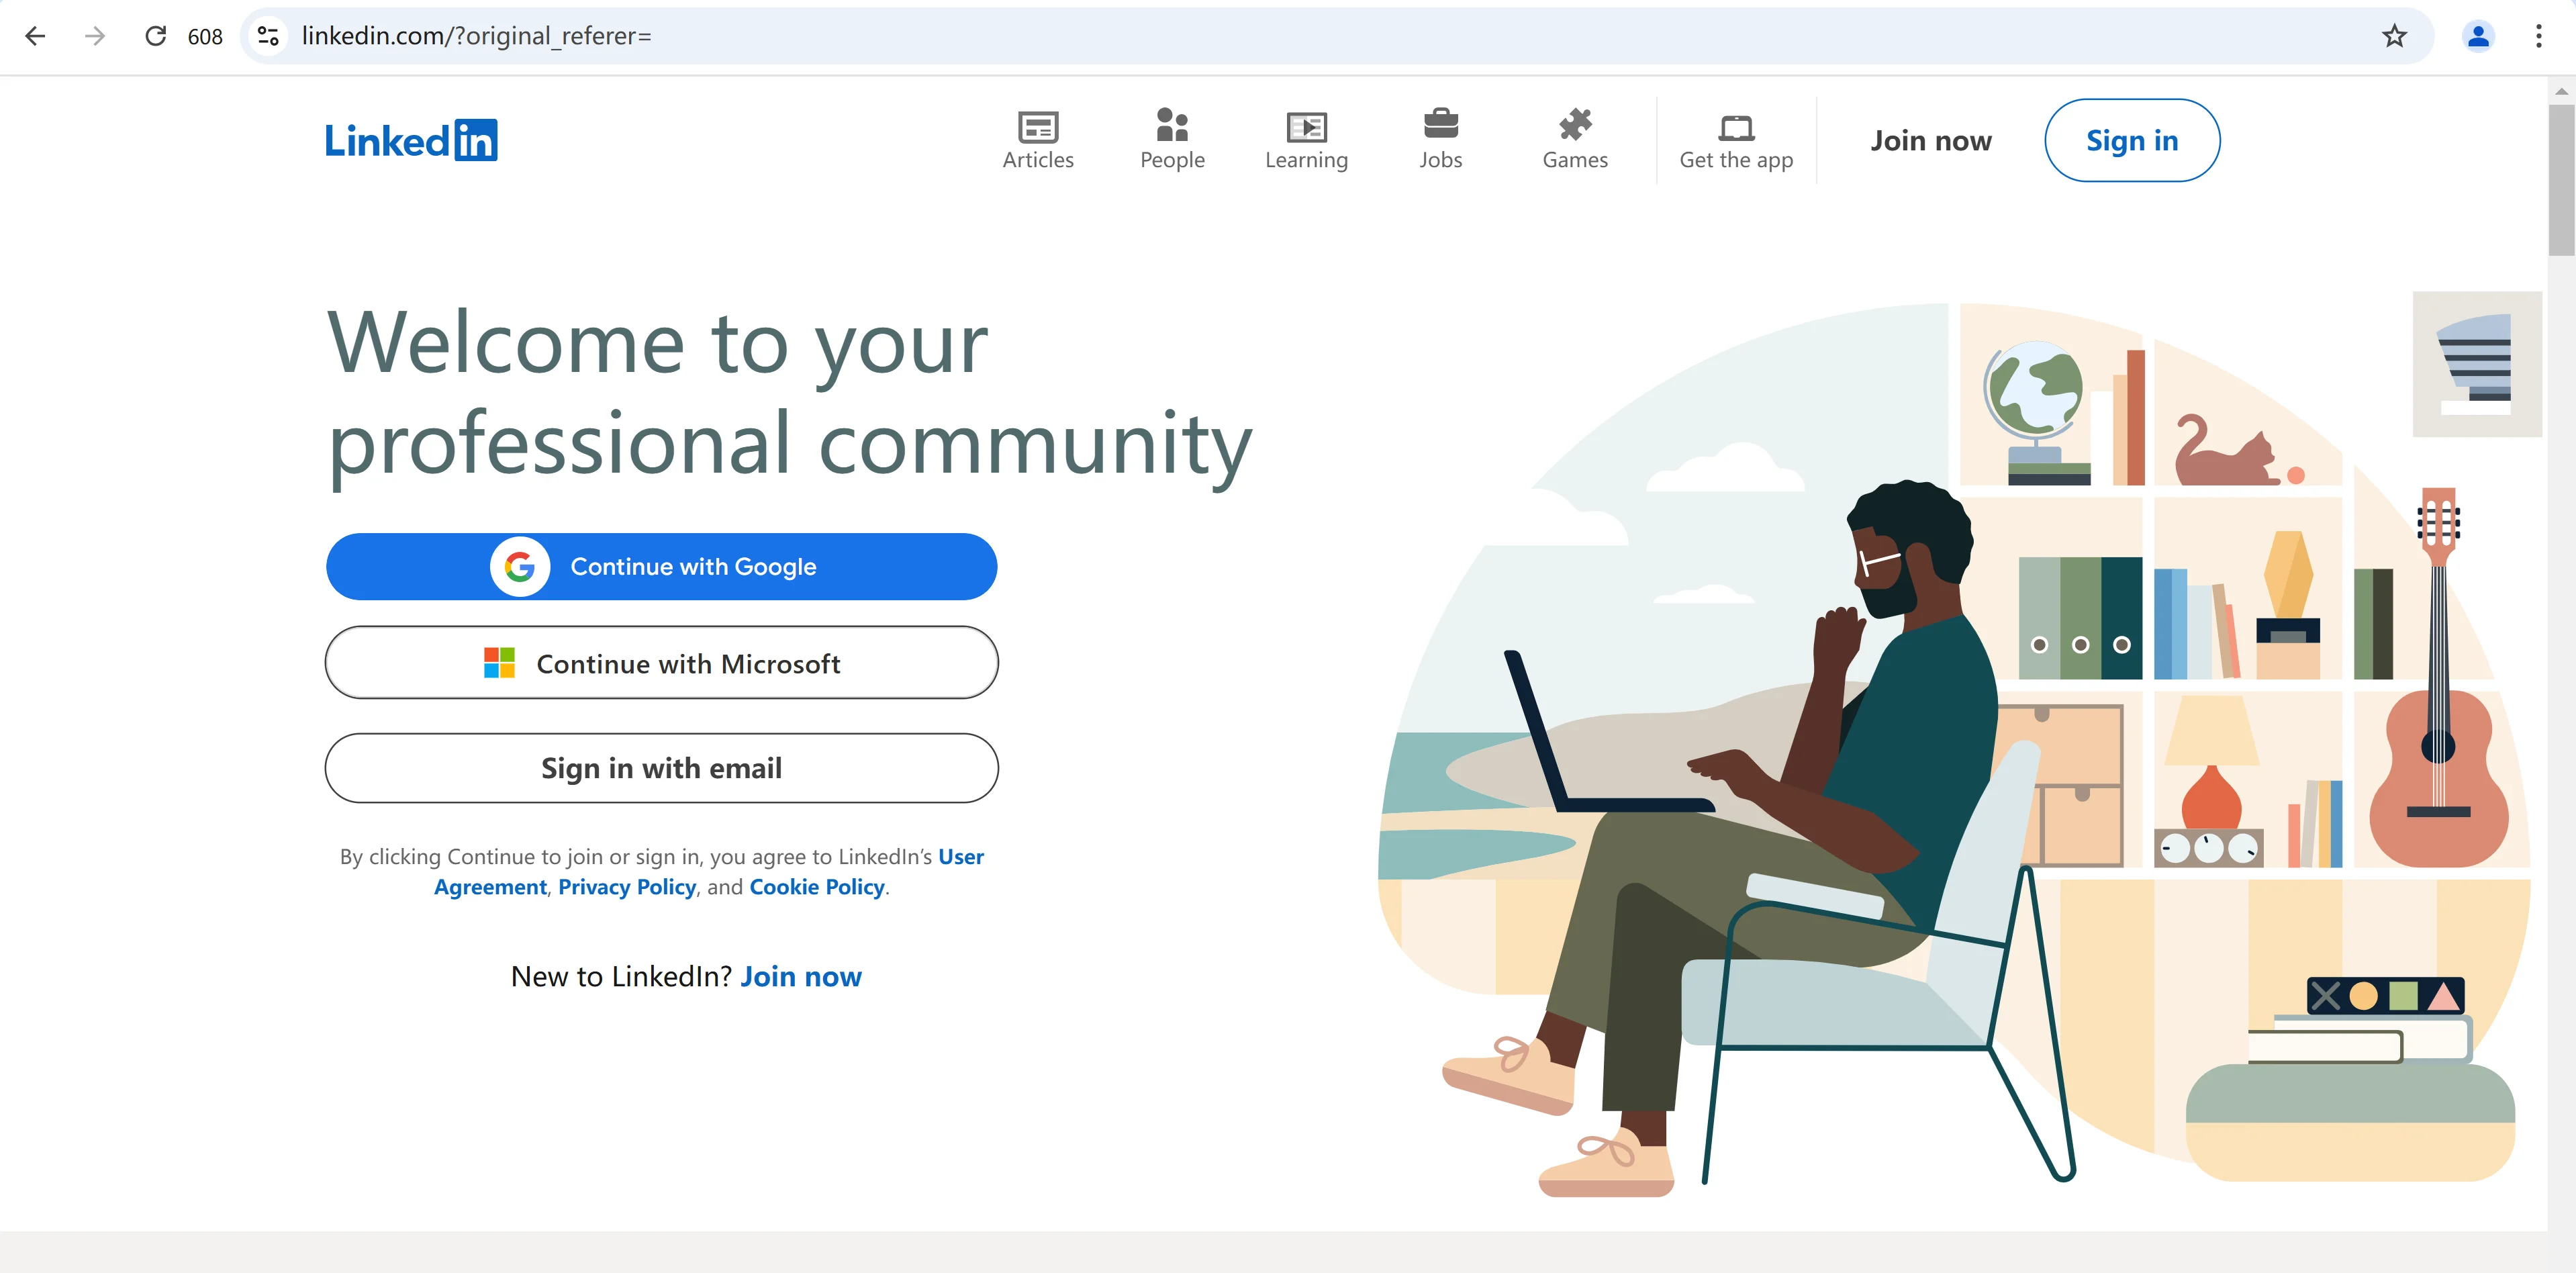Reload the page with the refresh icon

click(156, 36)
